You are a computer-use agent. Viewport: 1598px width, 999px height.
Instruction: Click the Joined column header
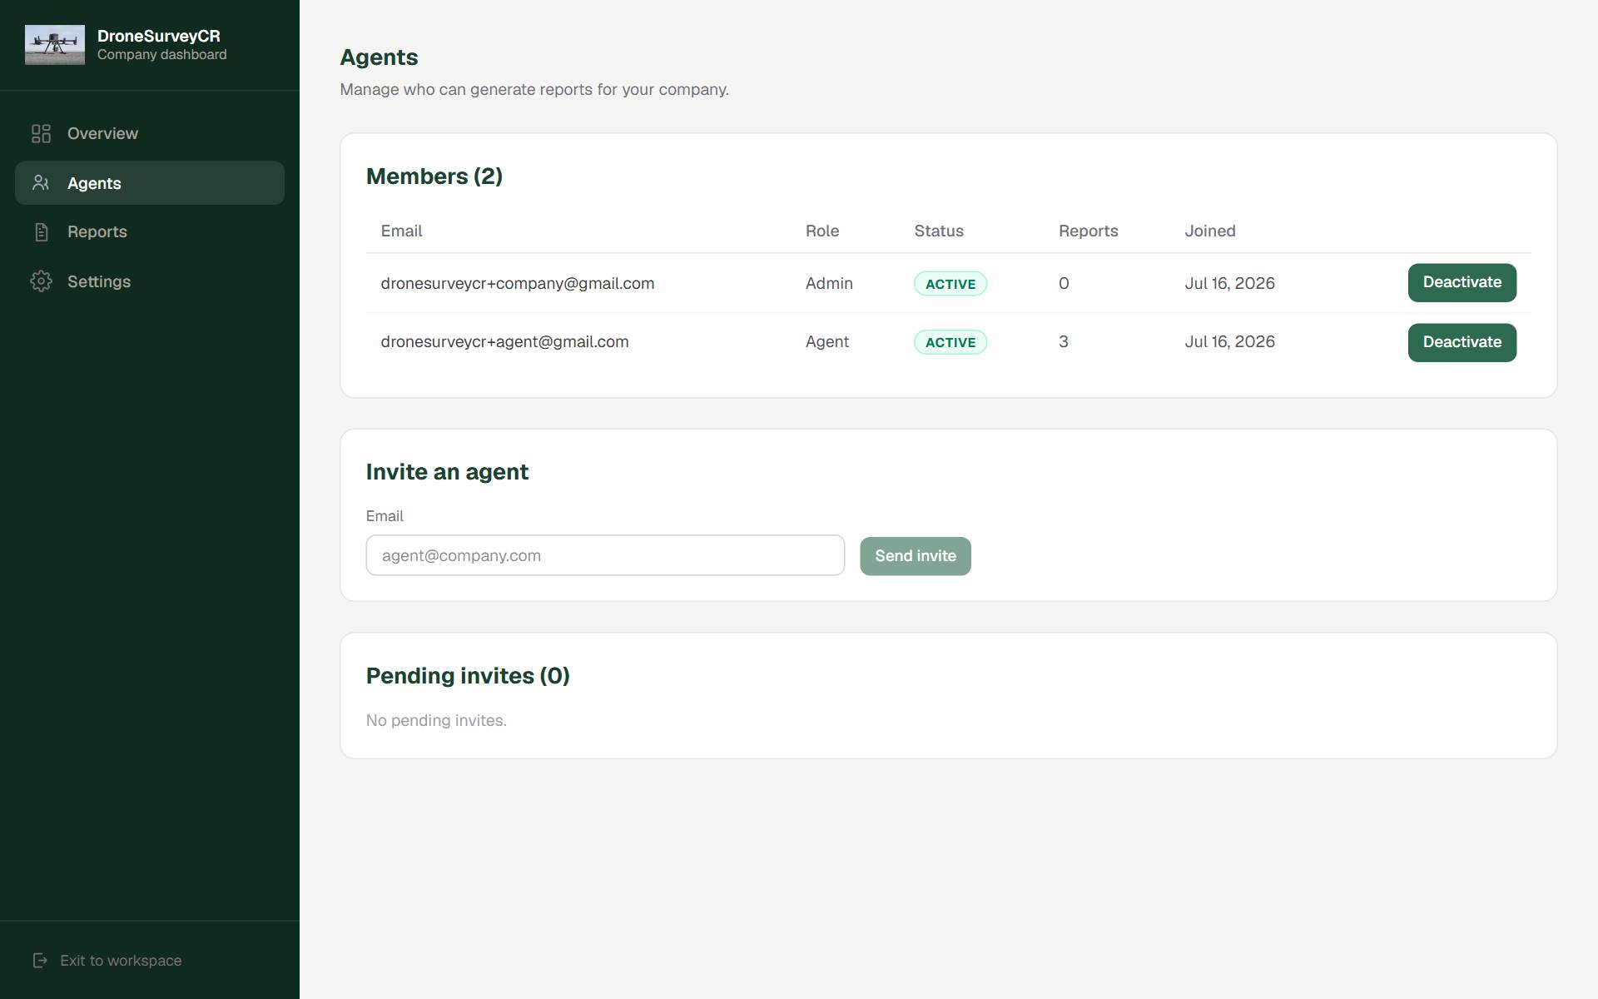pyautogui.click(x=1210, y=231)
